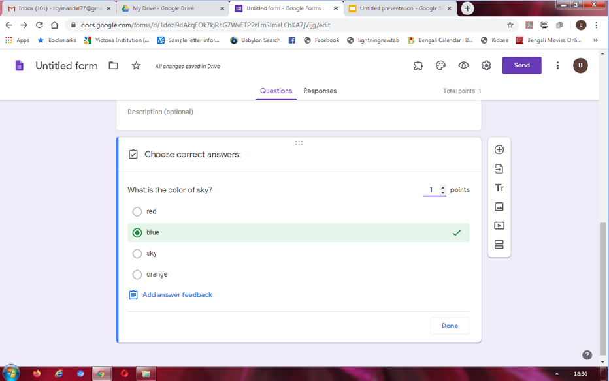The image size is (609, 381).
Task: Open the More options menu beside Send
Action: pyautogui.click(x=557, y=65)
